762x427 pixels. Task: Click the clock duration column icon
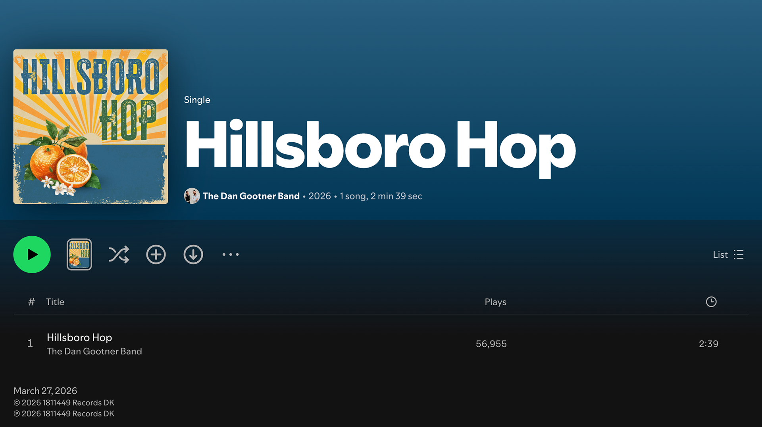pos(711,302)
